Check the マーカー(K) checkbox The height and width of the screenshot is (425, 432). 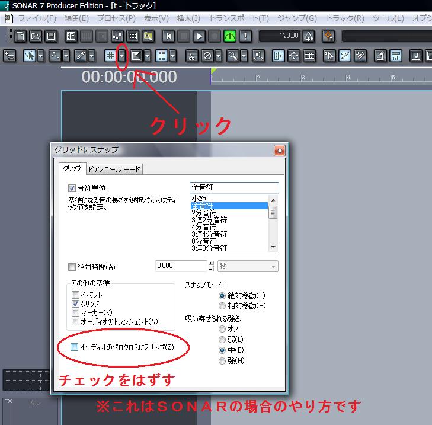coord(75,312)
